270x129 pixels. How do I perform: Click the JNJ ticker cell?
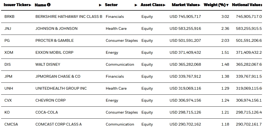tap(8, 28)
